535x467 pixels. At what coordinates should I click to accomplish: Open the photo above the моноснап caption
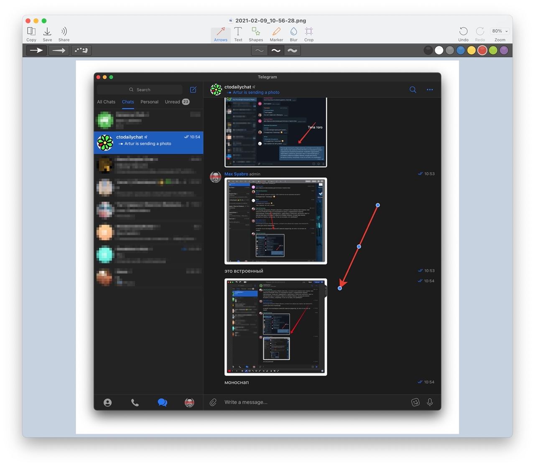[276, 327]
